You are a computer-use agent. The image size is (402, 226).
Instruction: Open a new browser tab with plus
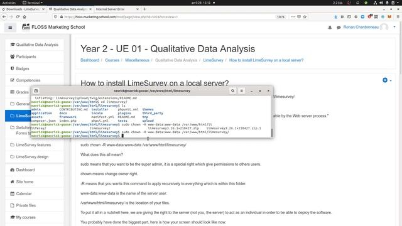[144, 9]
